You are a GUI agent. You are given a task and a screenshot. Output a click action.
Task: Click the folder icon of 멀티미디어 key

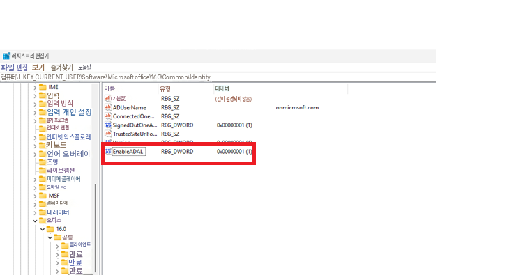(x=43, y=203)
